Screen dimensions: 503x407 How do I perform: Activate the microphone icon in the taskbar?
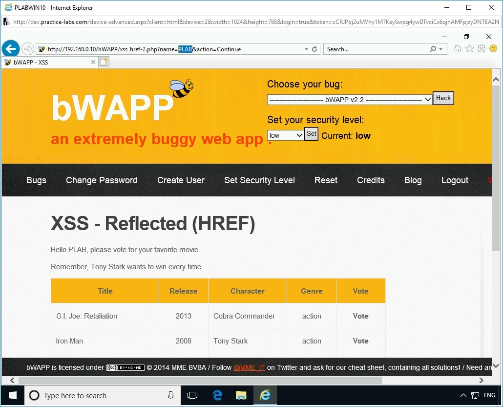click(x=170, y=395)
